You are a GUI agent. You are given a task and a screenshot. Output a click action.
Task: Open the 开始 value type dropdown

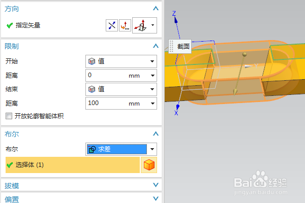pyautogui.click(x=121, y=61)
